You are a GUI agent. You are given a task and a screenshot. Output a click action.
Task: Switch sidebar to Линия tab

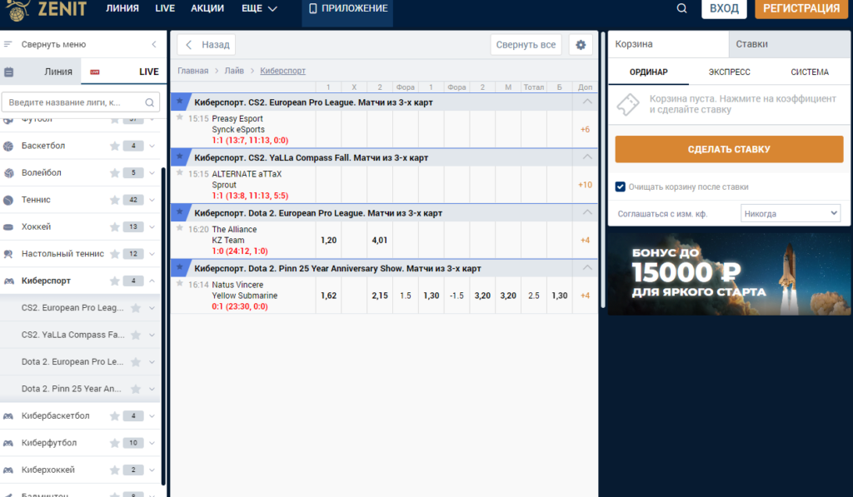[41, 72]
